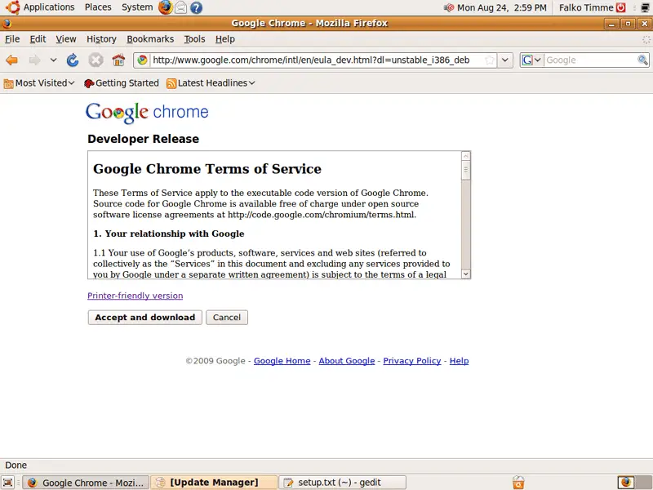Click the volume indicator icon
653x490 pixels.
click(x=449, y=7)
